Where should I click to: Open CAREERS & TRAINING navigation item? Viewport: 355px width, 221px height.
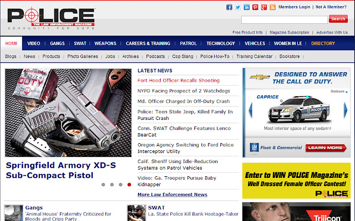pyautogui.click(x=148, y=43)
